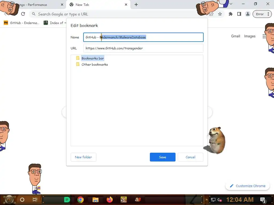Click the Name field in Edit bookmark

(x=143, y=37)
